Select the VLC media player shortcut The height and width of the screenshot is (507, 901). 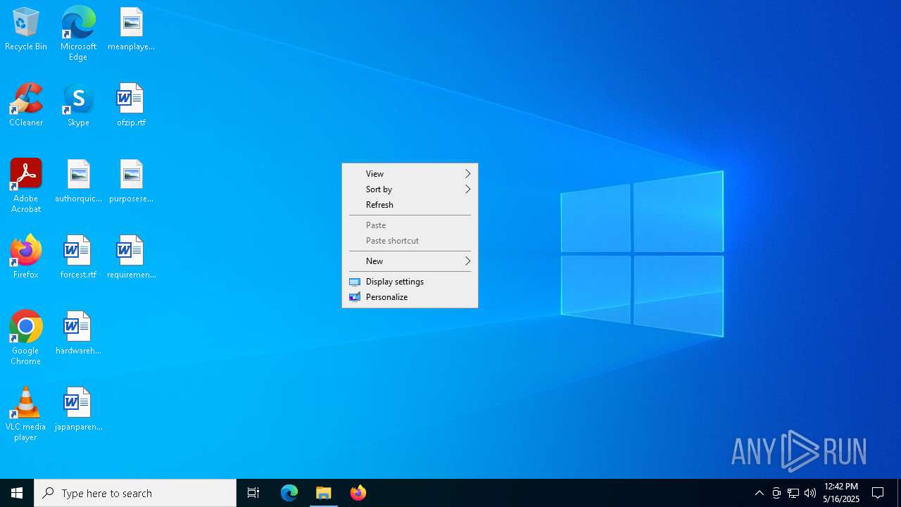pyautogui.click(x=26, y=414)
